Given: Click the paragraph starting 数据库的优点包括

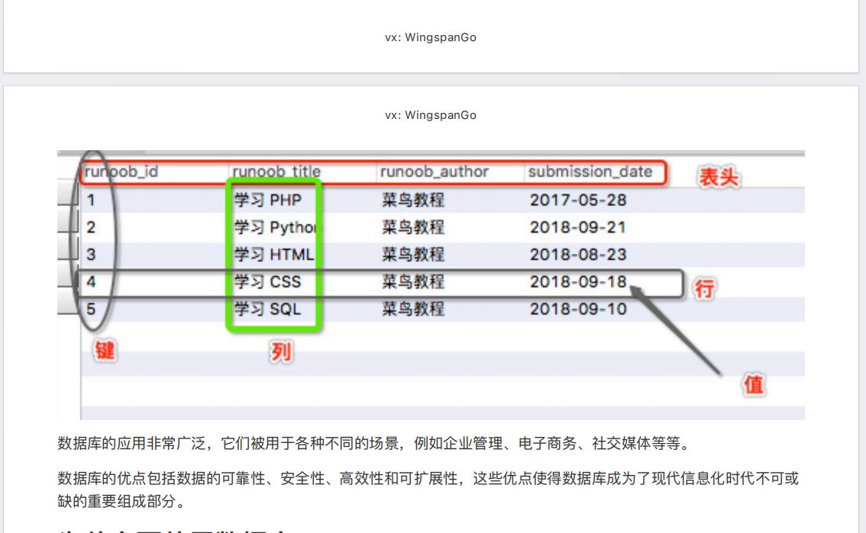Looking at the screenshot, I should coord(428,490).
